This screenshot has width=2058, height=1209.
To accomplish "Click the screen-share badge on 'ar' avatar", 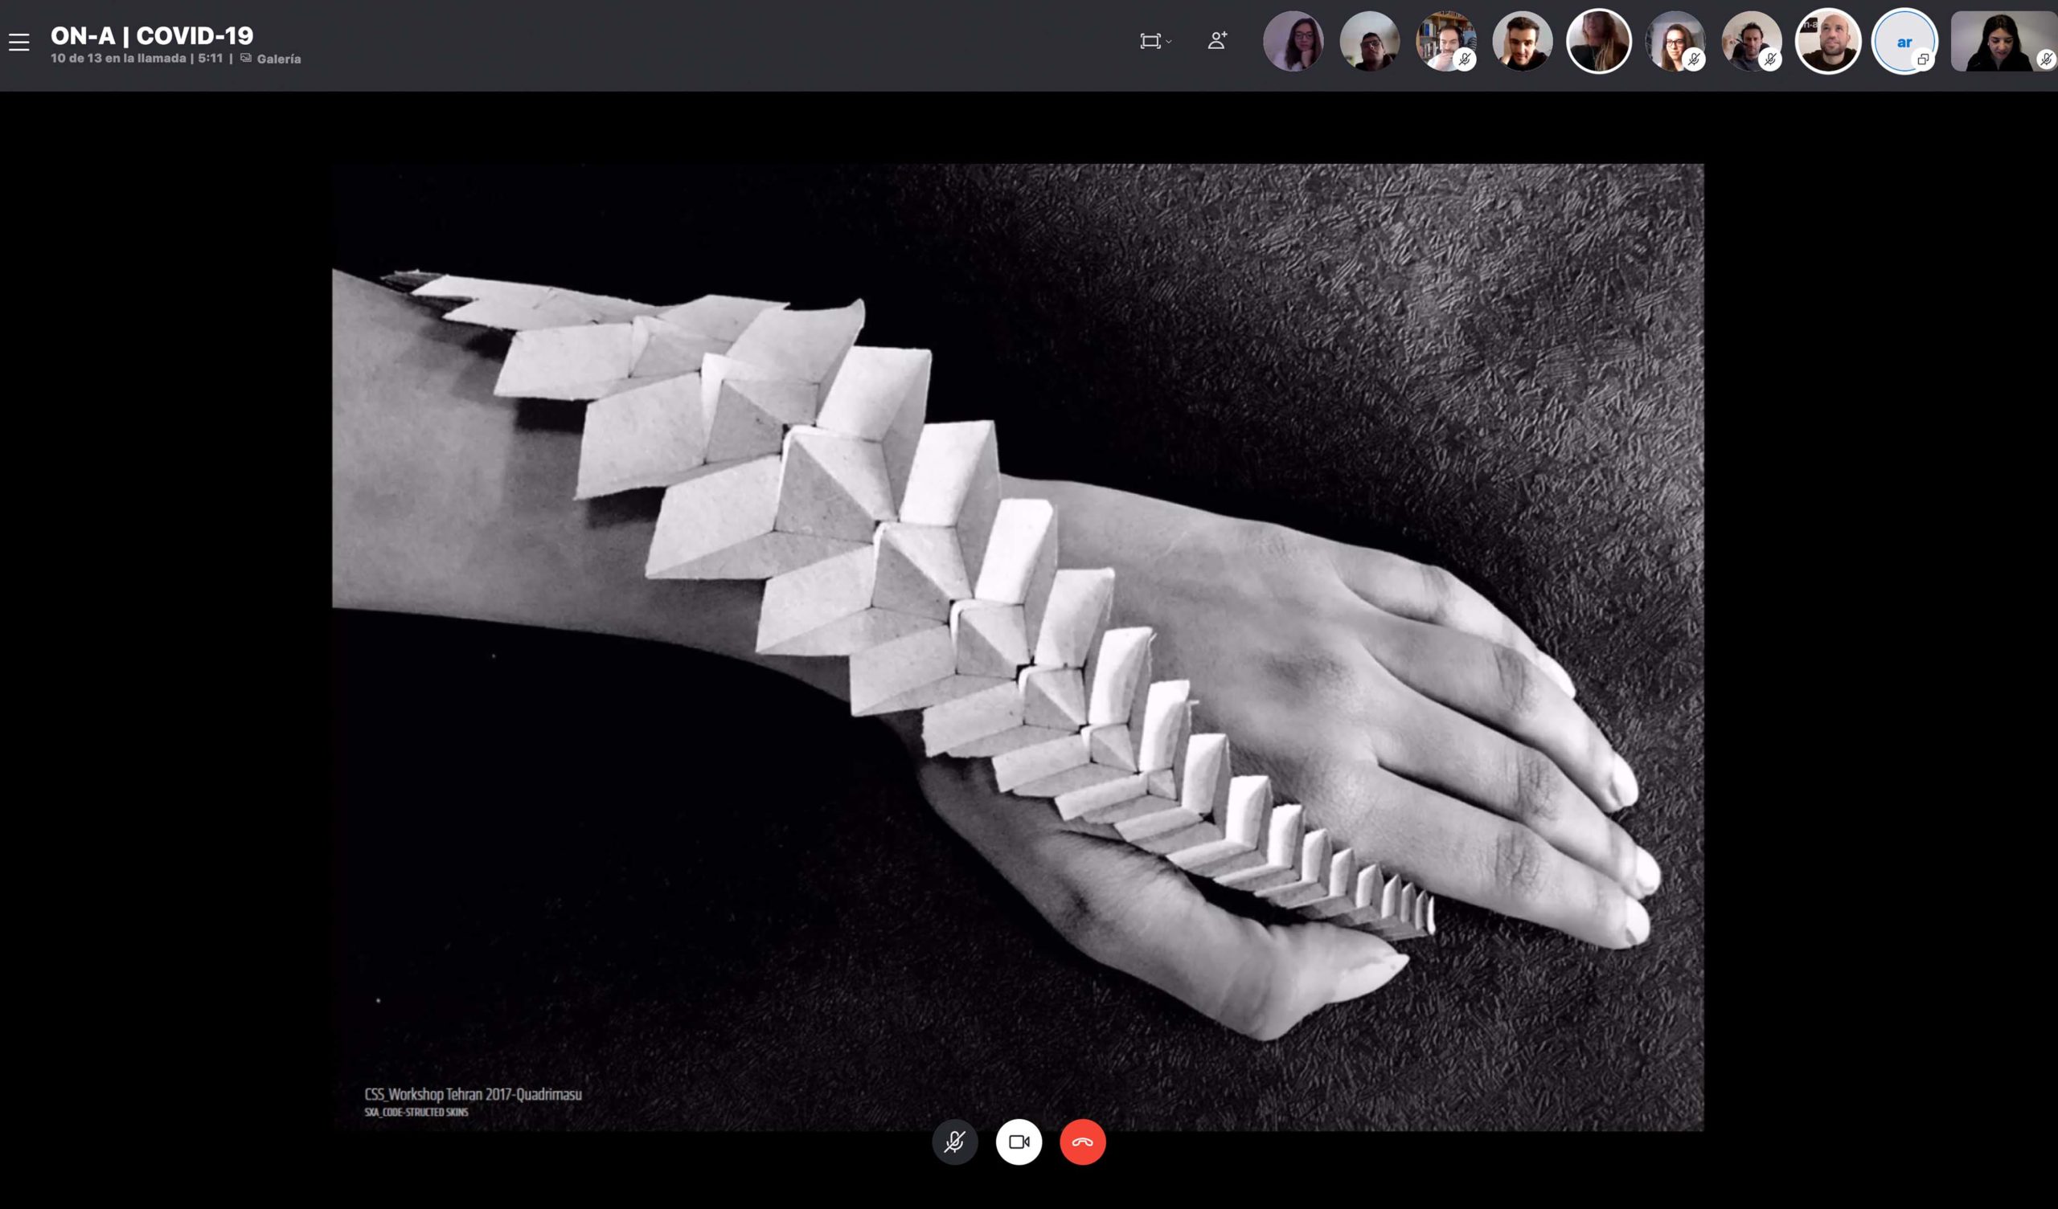I will click(1923, 59).
